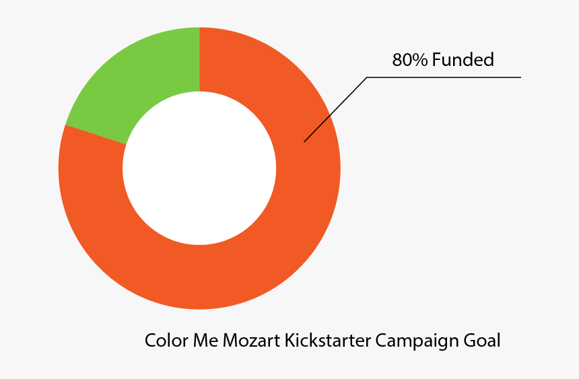The image size is (579, 379).
Task: Click the word "Funded" in the callout
Action: point(463,60)
